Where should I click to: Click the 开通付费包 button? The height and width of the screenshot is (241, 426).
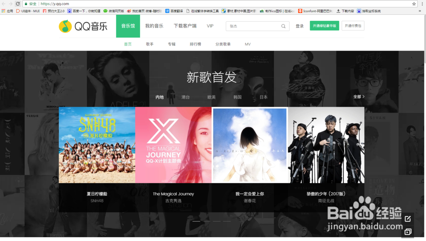pos(353,26)
